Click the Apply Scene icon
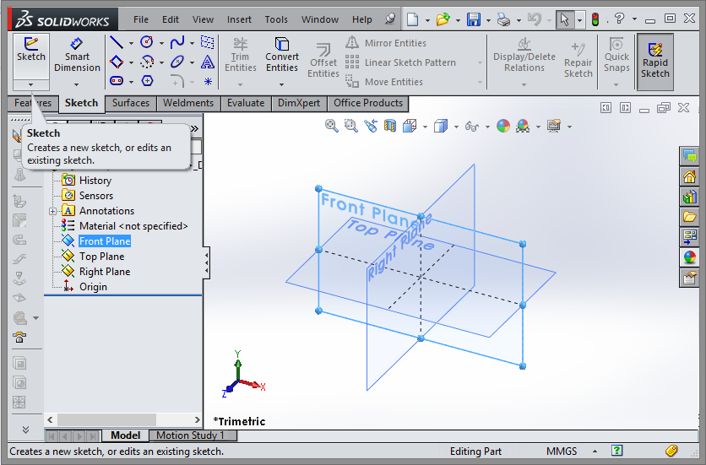Image resolution: width=706 pixels, height=465 pixels. tap(523, 126)
